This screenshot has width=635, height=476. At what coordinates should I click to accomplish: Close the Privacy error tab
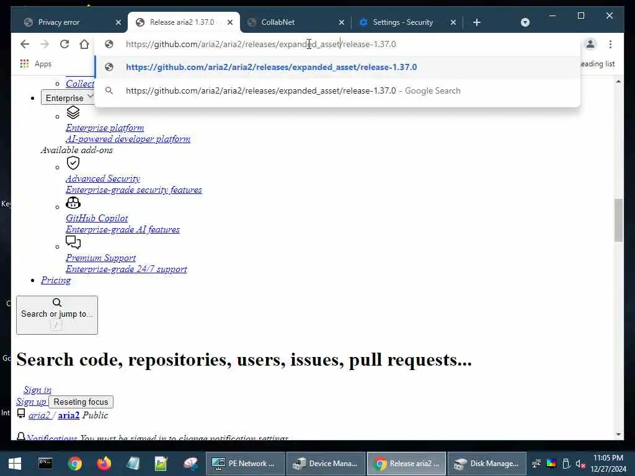coord(118,22)
